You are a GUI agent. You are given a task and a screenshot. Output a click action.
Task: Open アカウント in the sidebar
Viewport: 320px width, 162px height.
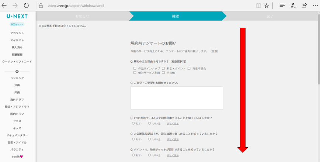click(17, 33)
